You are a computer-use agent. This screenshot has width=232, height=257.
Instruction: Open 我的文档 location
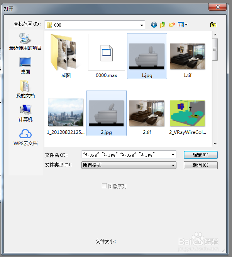(x=25, y=89)
